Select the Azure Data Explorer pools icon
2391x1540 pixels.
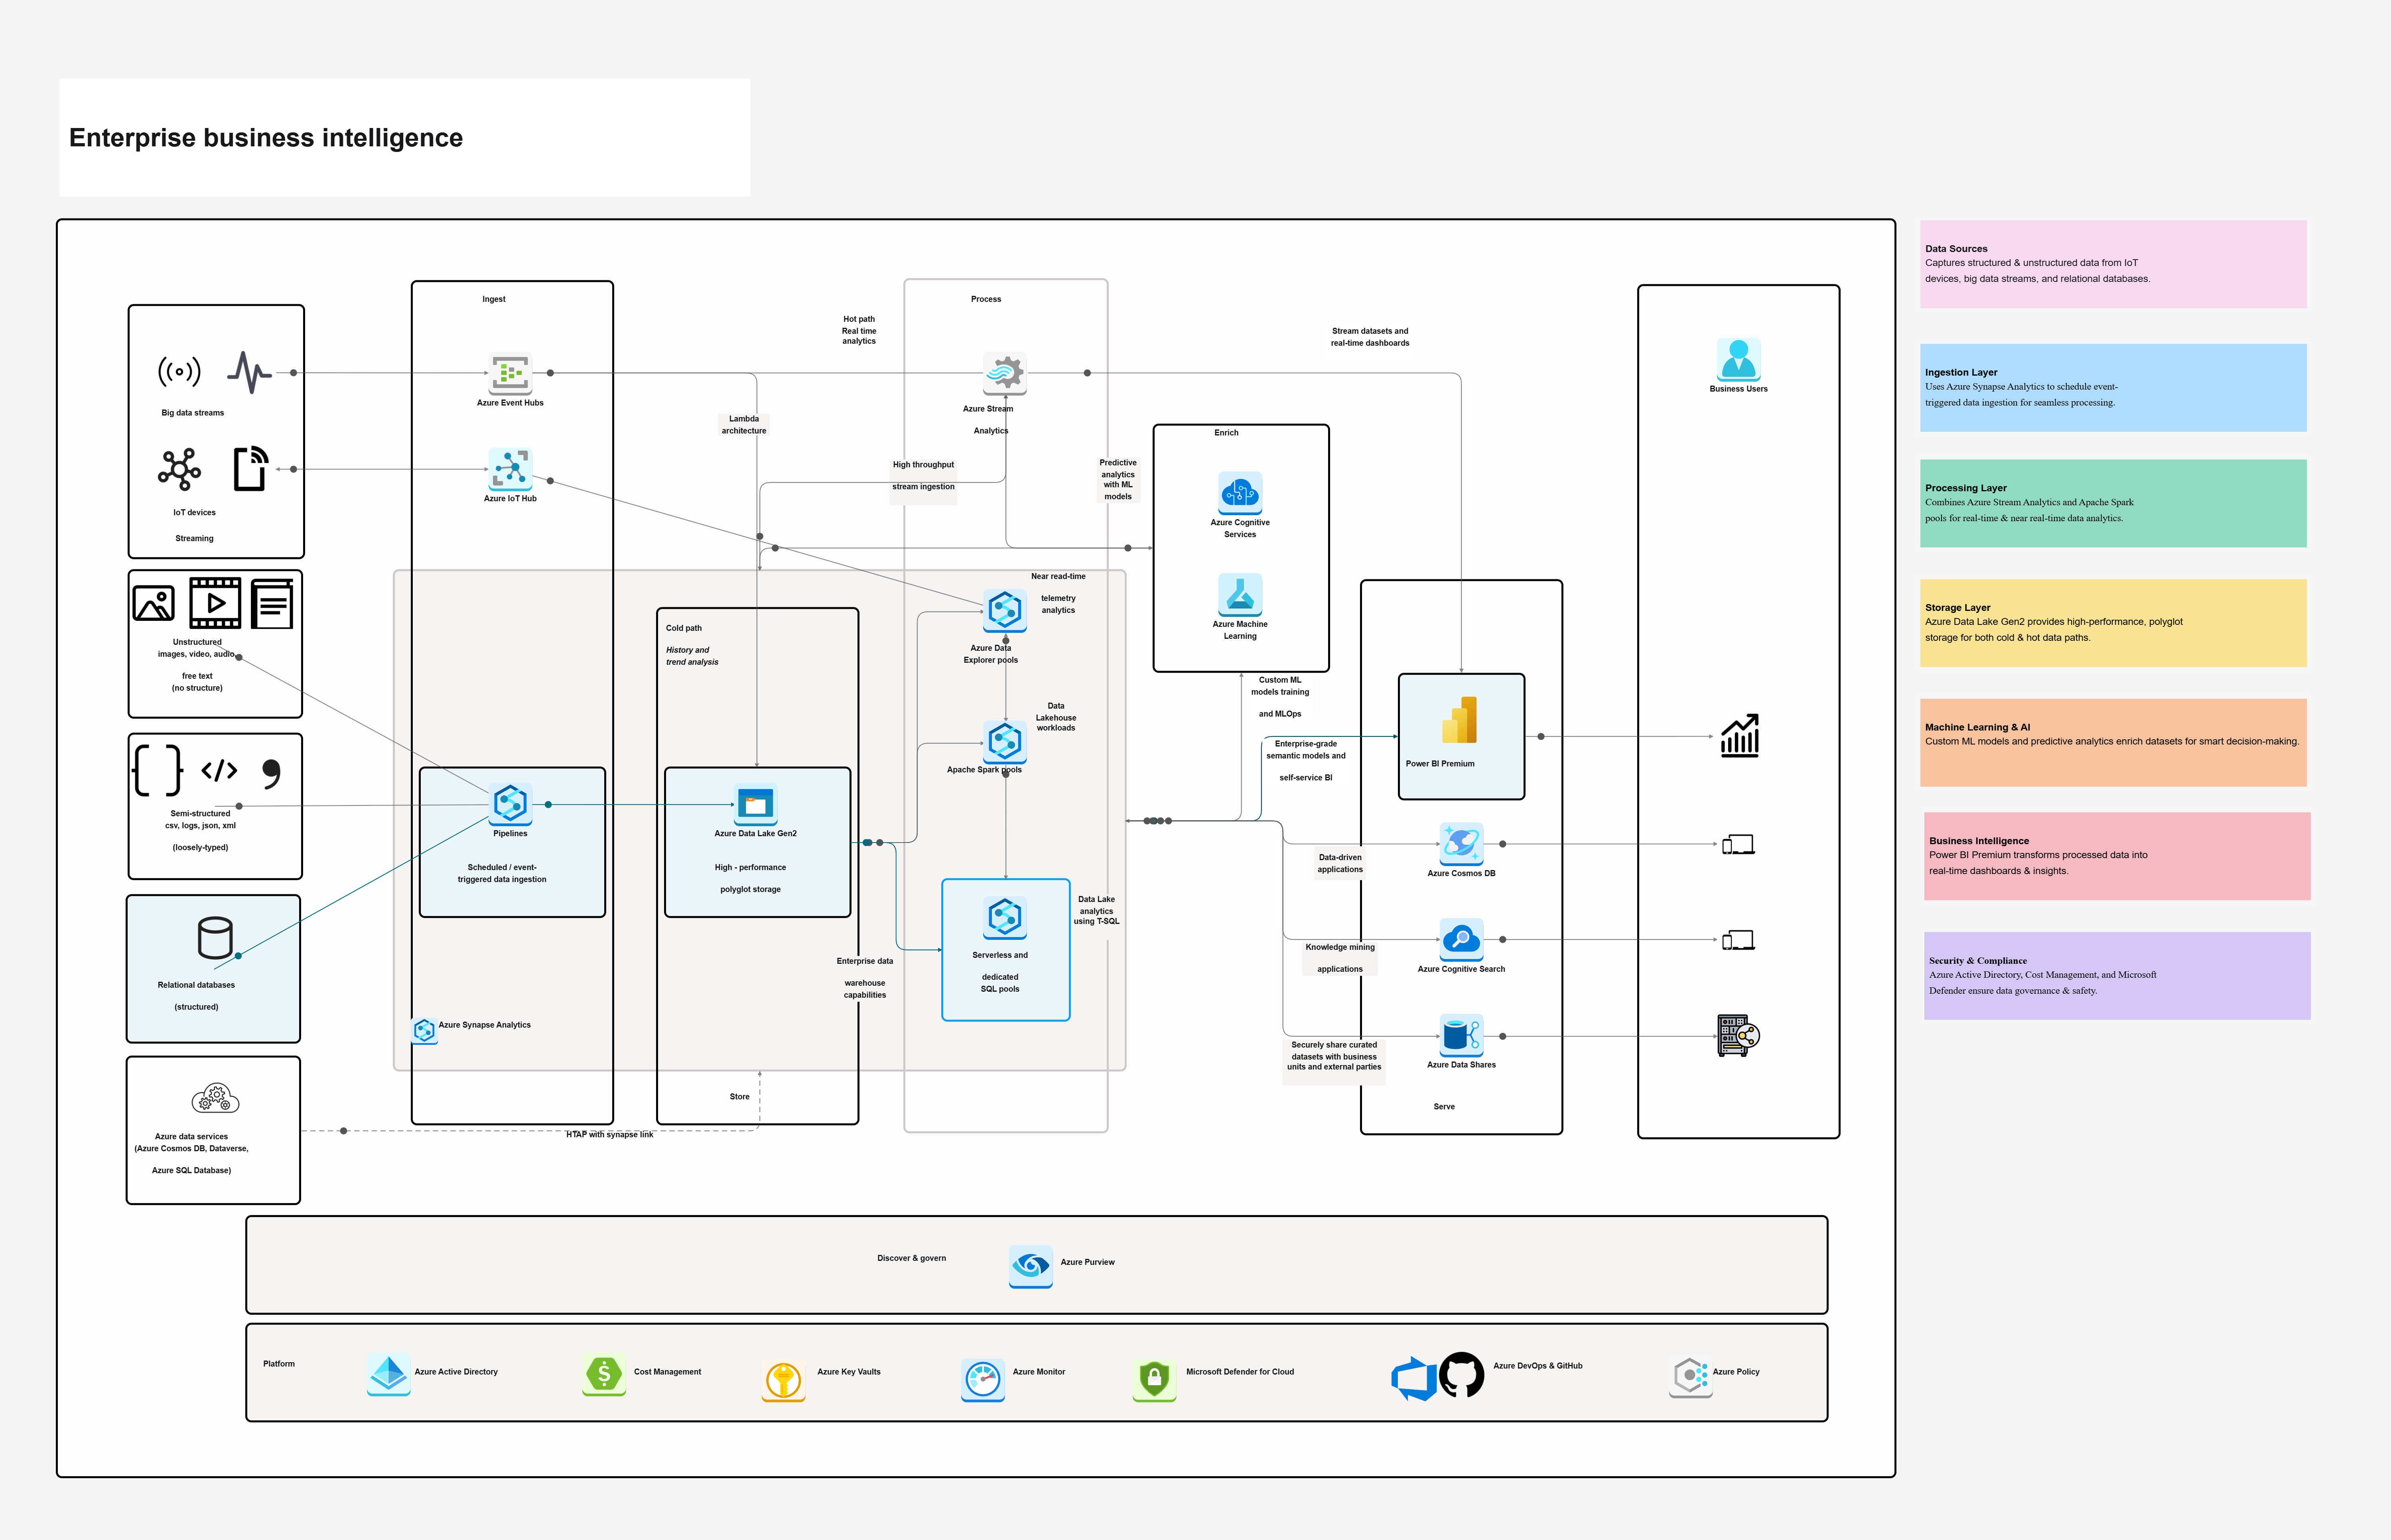1005,610
